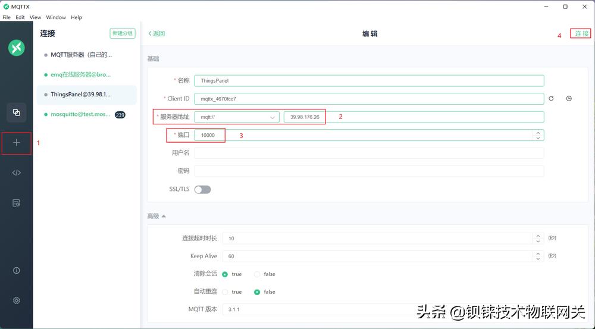Regenerate Client ID with refresh icon
This screenshot has width=595, height=329.
click(551, 99)
